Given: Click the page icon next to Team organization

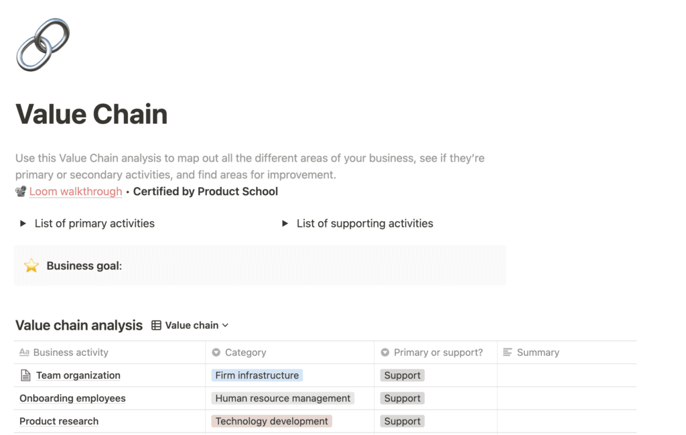Looking at the screenshot, I should pos(26,375).
